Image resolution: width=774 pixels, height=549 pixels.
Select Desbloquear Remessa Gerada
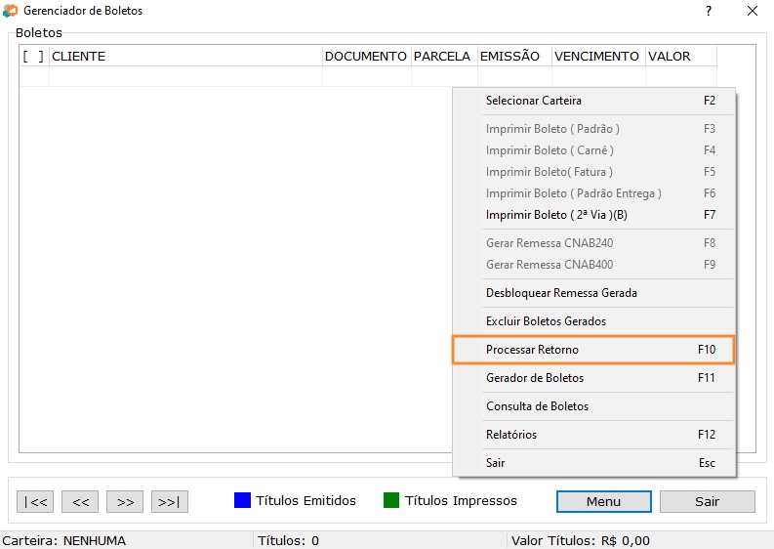[592, 293]
